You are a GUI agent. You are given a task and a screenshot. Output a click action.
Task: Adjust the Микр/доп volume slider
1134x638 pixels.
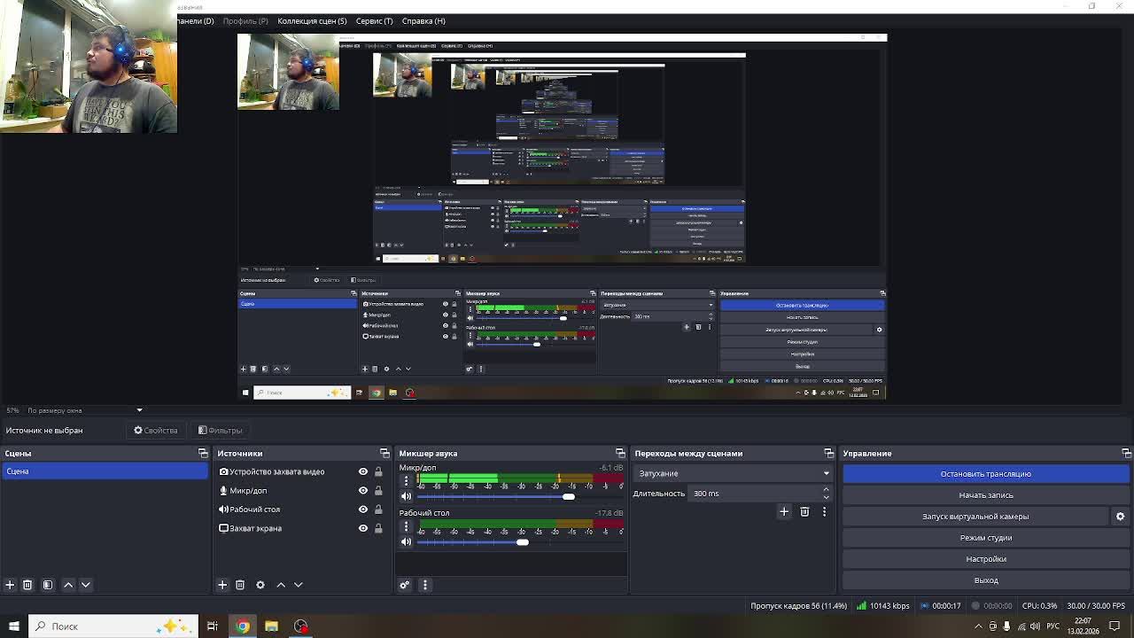(568, 496)
